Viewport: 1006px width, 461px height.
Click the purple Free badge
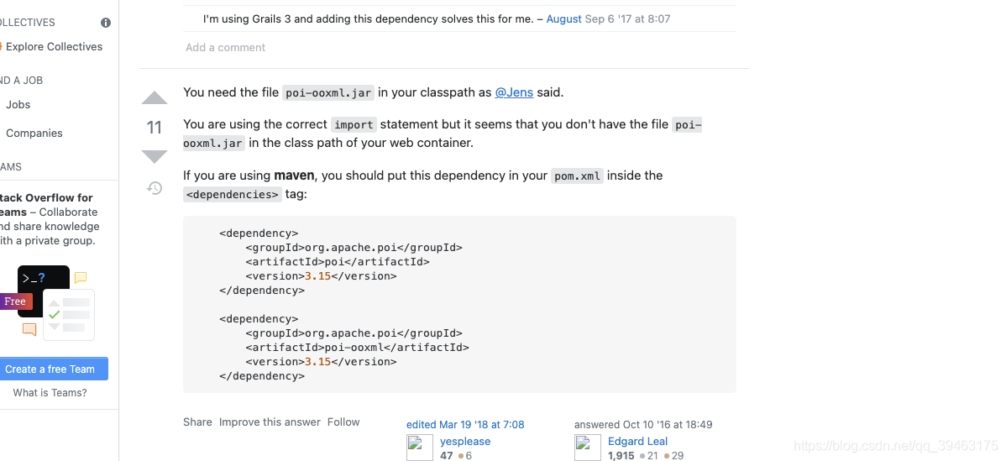pos(15,301)
